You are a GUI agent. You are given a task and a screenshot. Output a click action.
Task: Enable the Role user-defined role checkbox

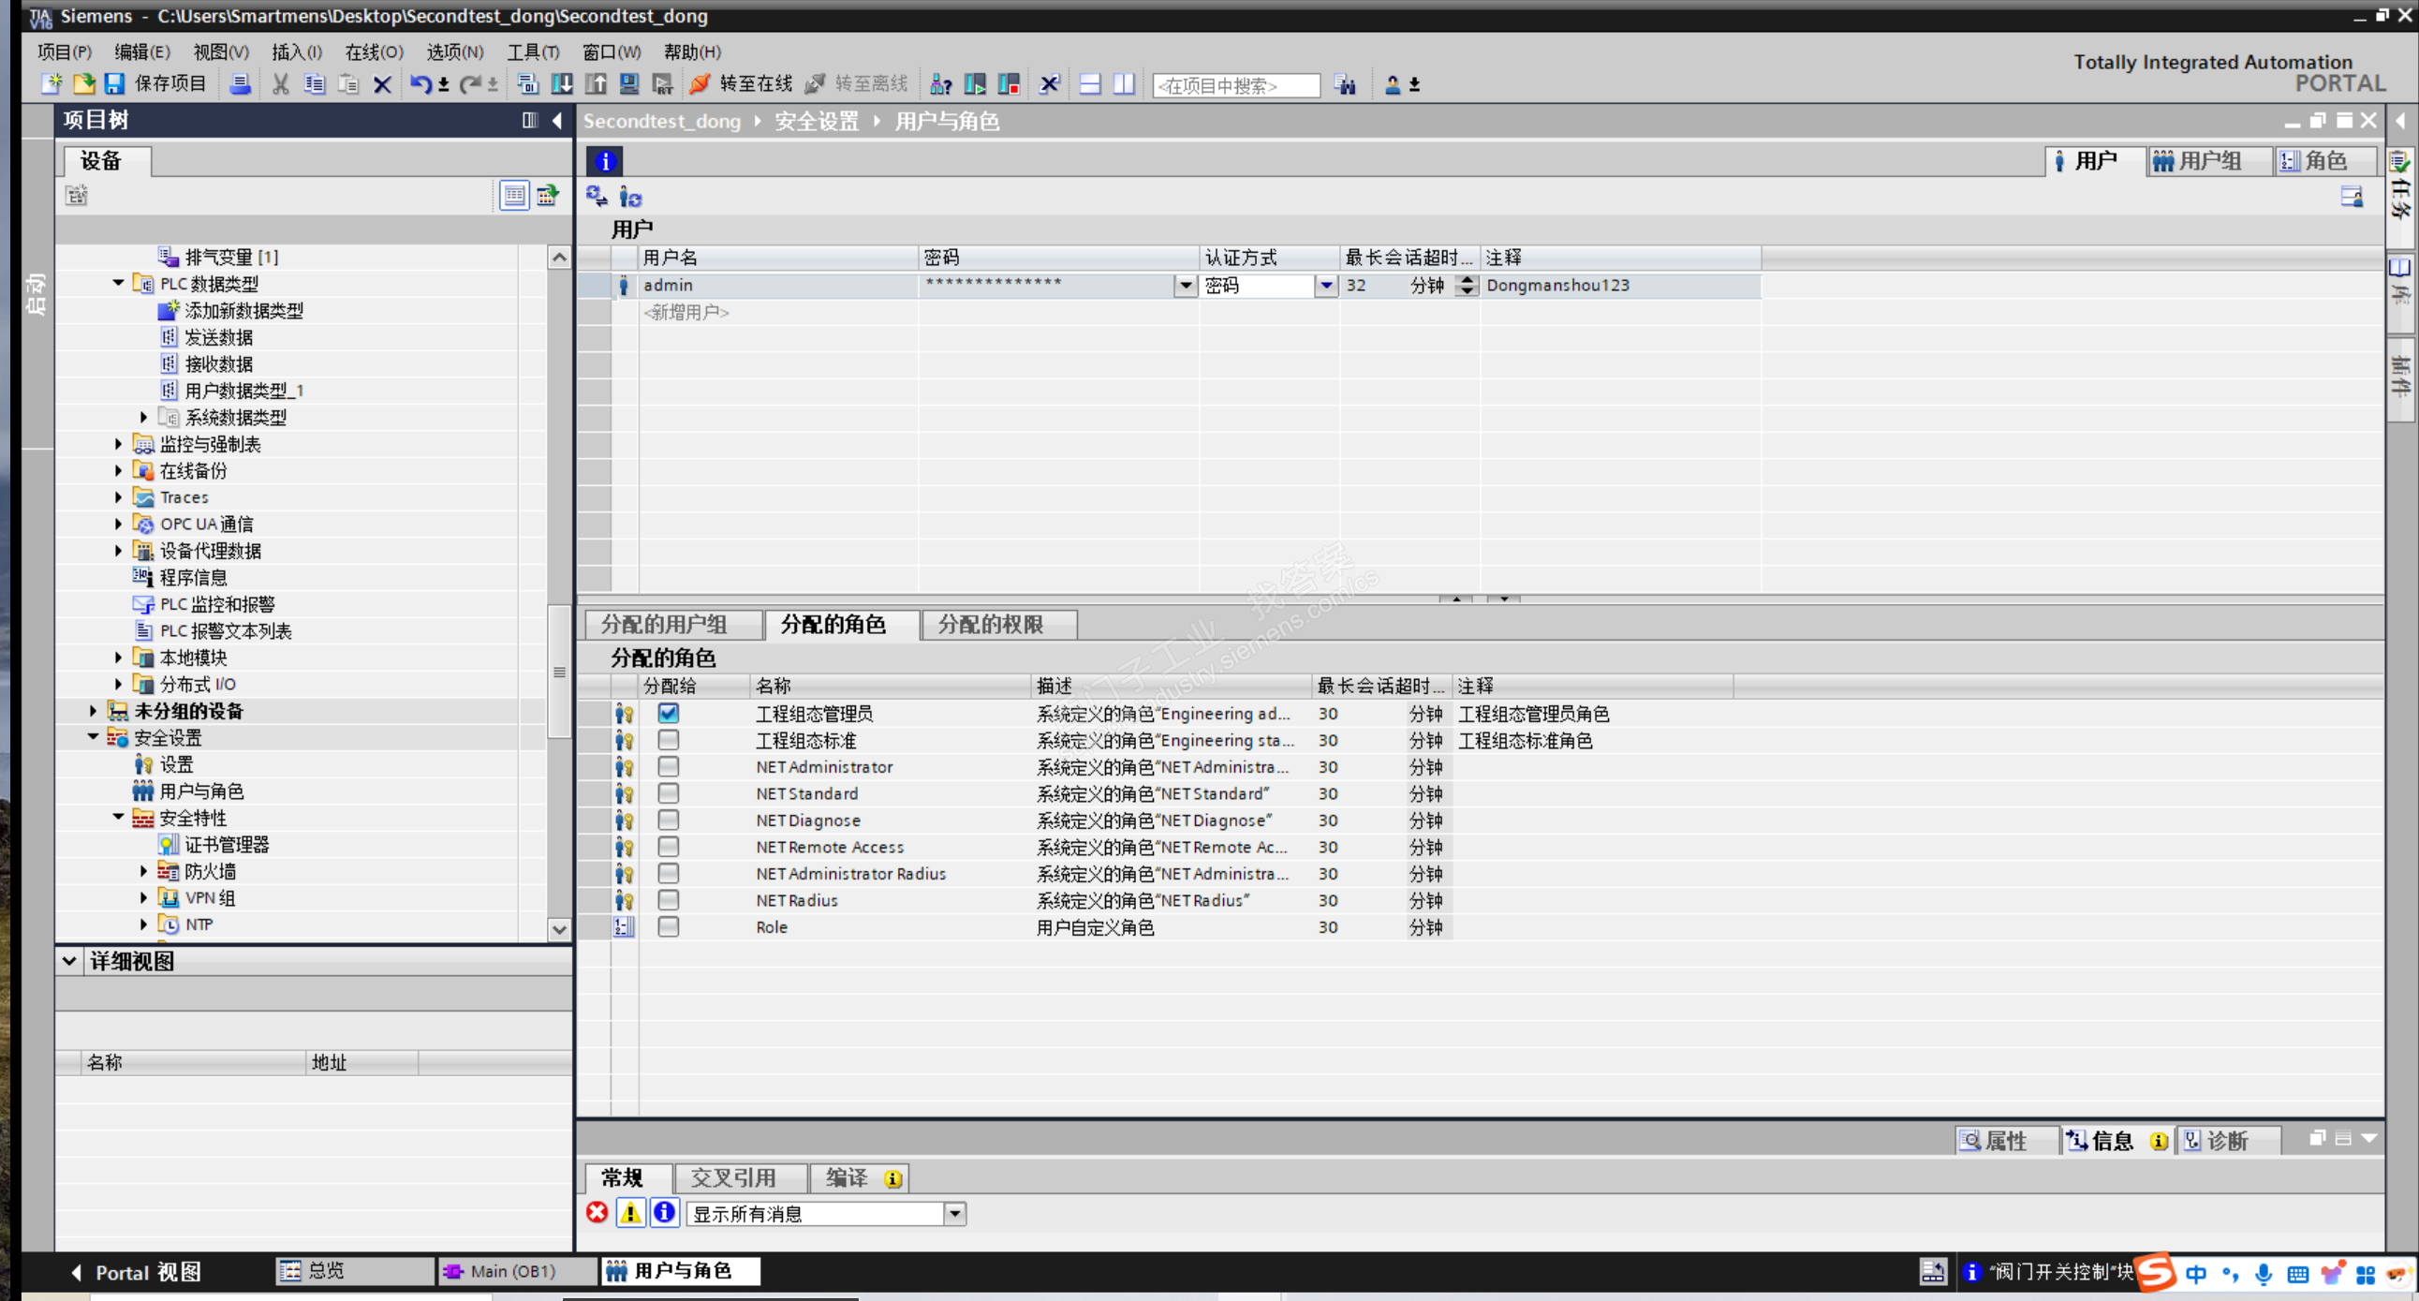pos(669,926)
